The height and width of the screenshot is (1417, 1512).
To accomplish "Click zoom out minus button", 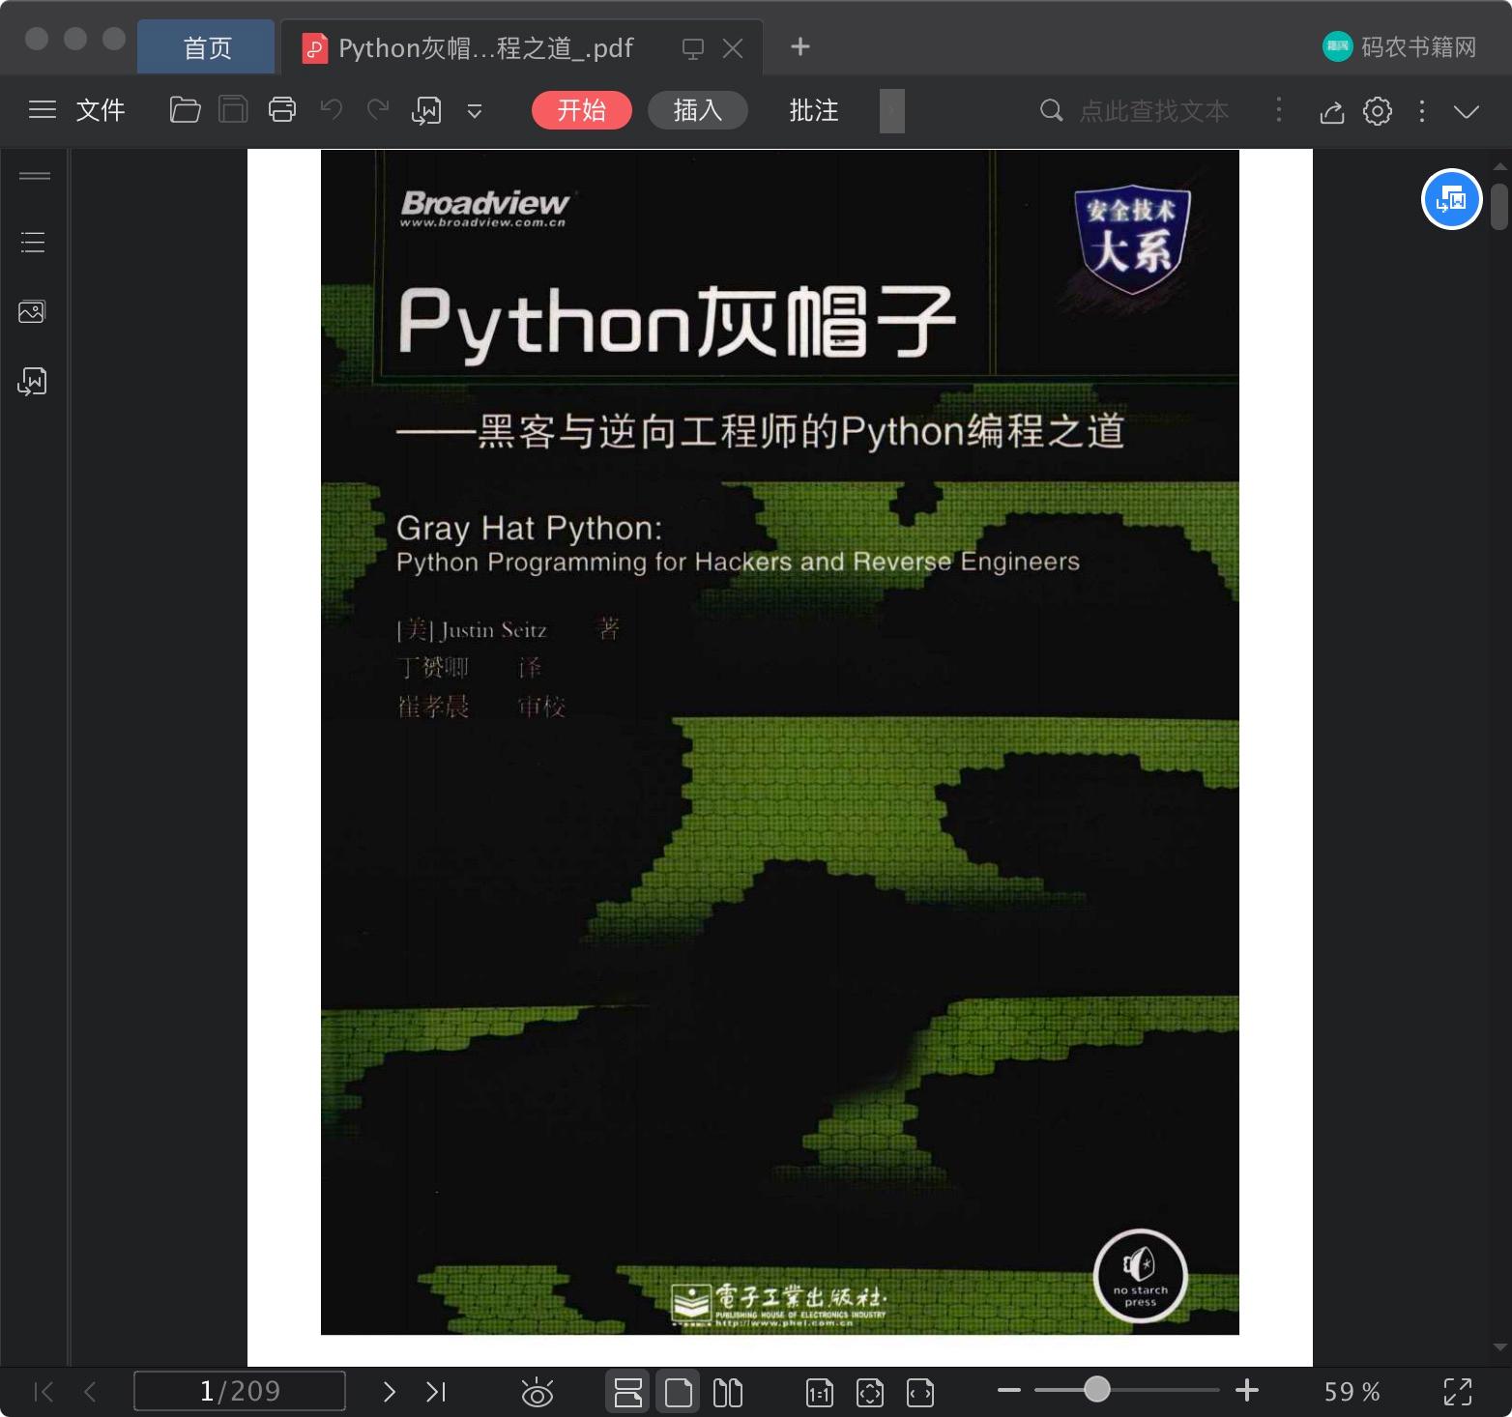I will tap(1009, 1390).
